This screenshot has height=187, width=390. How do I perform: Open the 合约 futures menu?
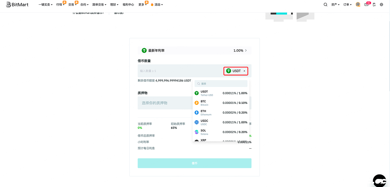(84, 5)
